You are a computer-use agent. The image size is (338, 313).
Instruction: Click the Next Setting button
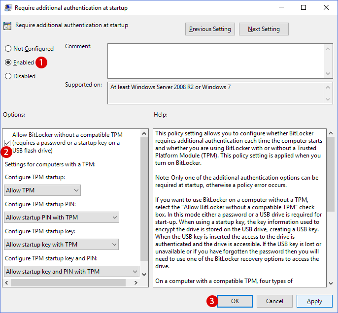pos(264,29)
